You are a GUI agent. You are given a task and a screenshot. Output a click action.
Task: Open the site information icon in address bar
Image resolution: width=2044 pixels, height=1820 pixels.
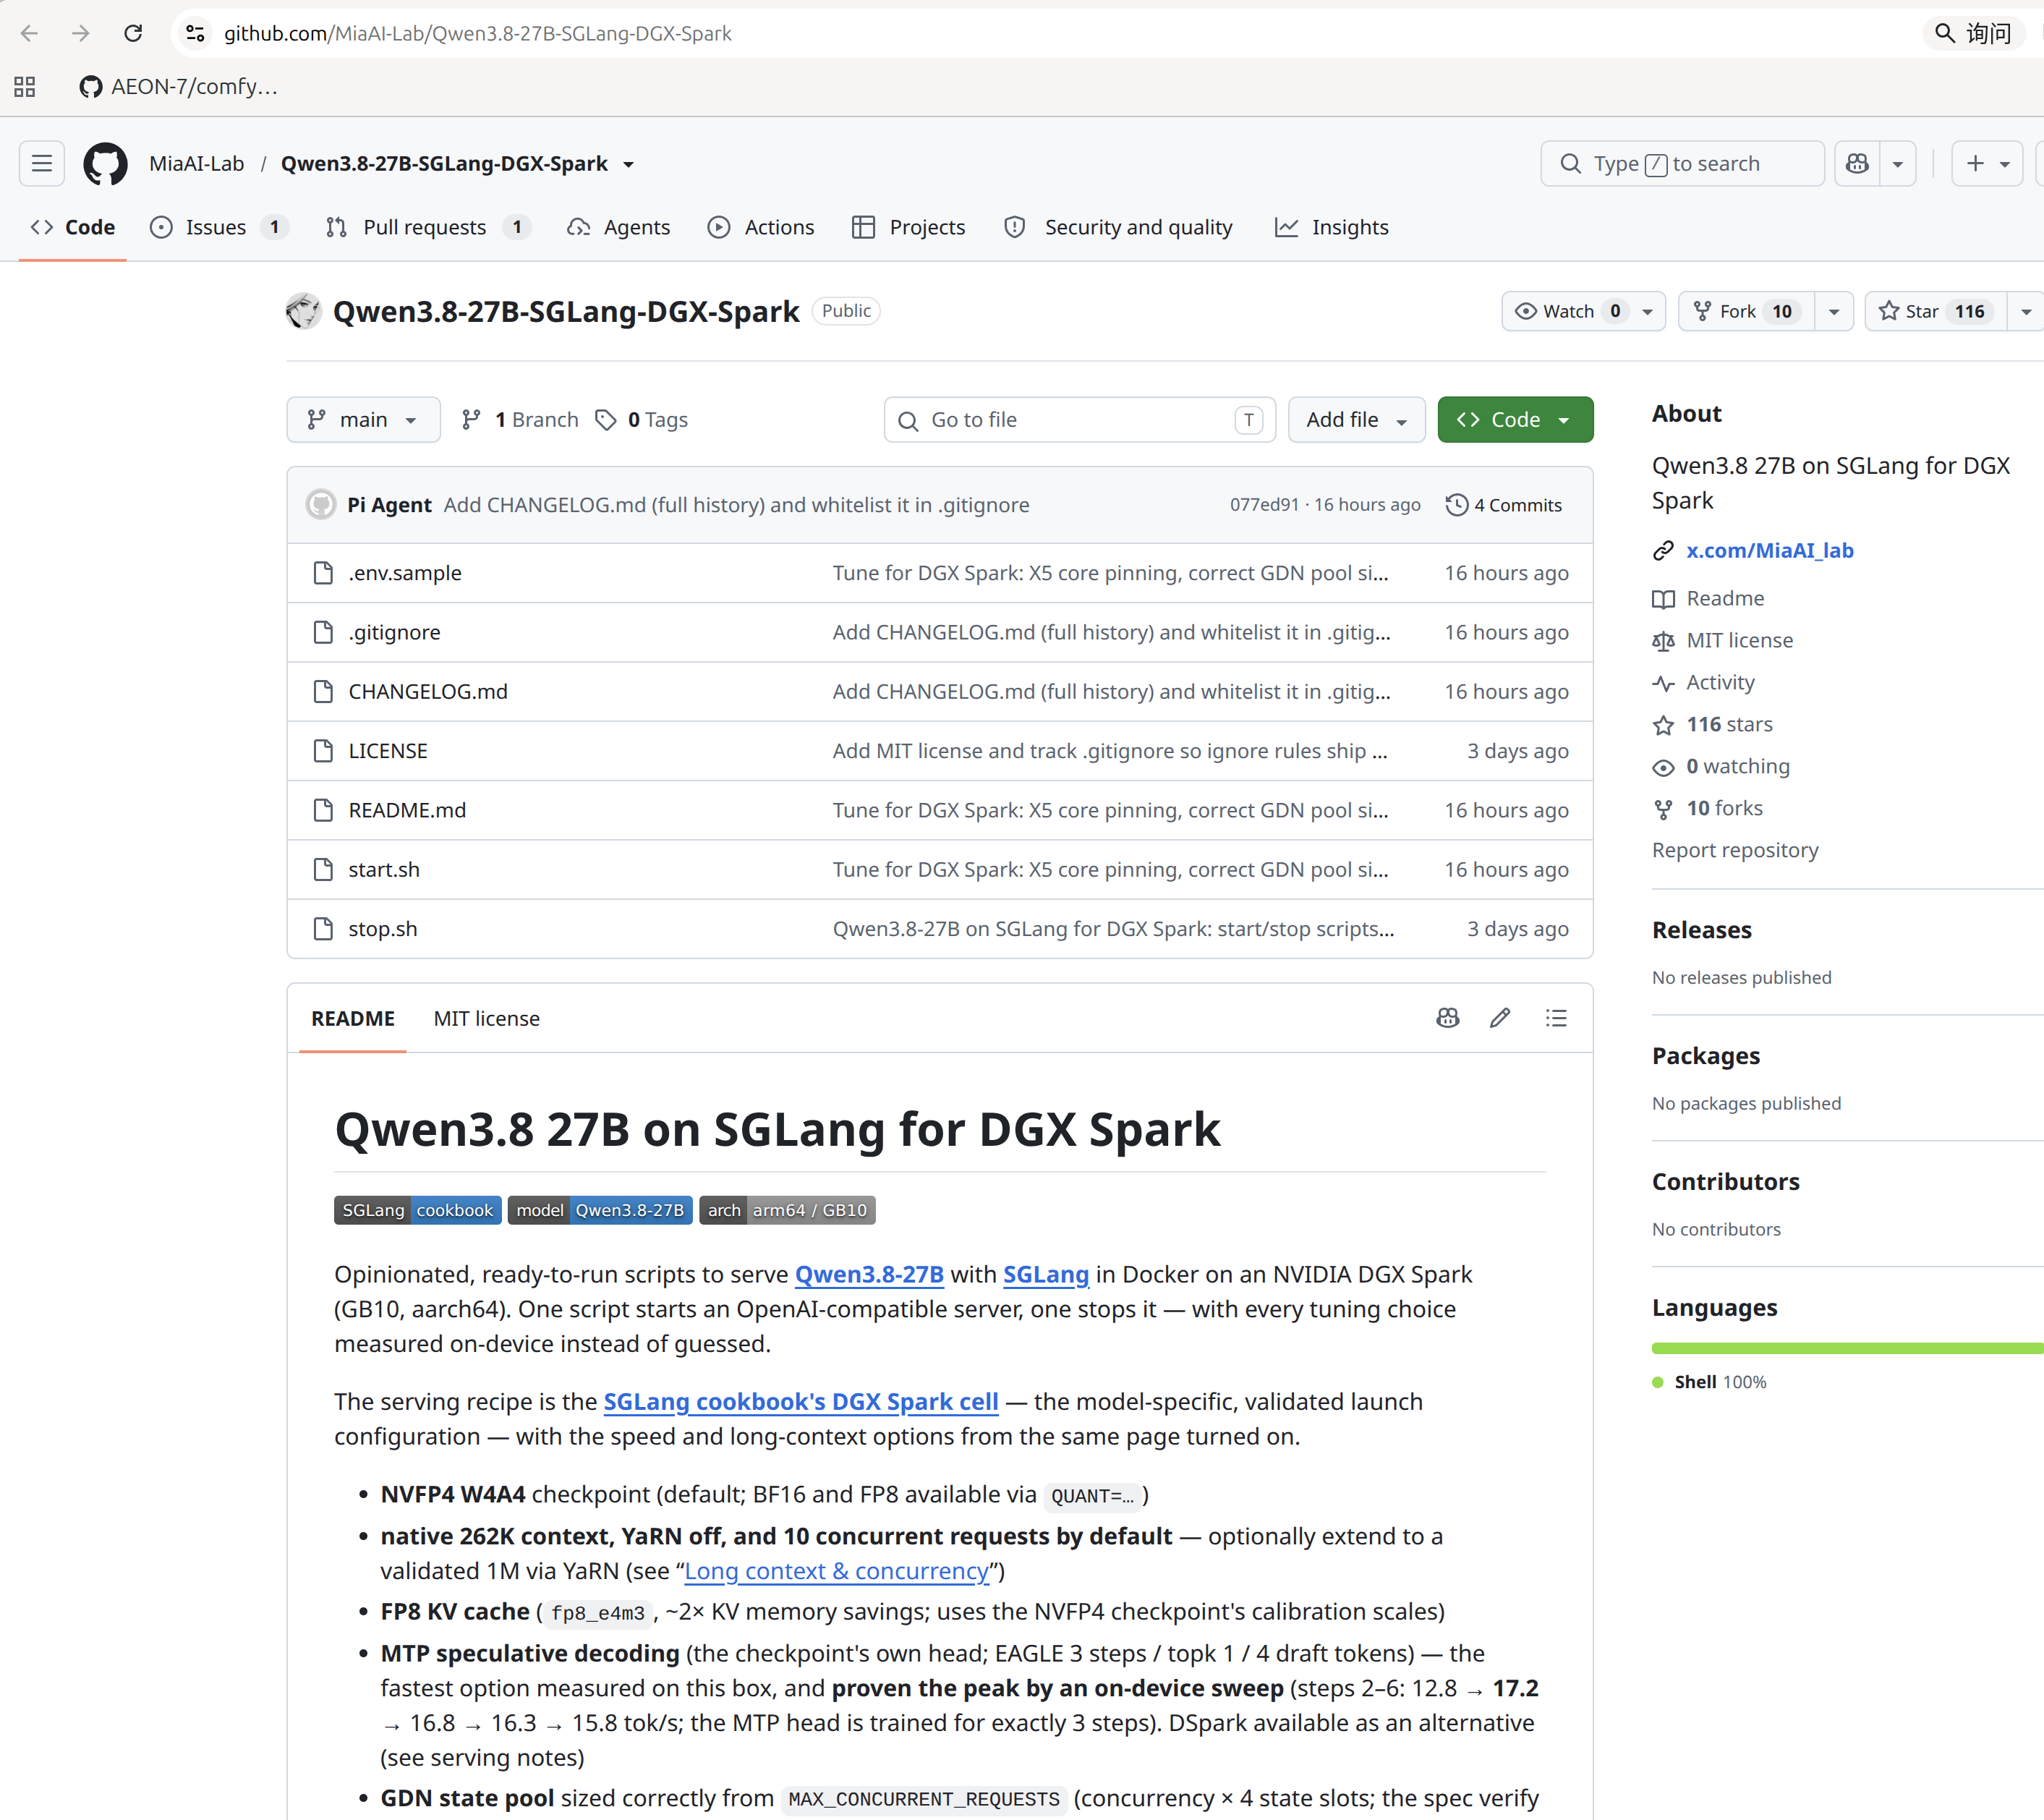(196, 33)
